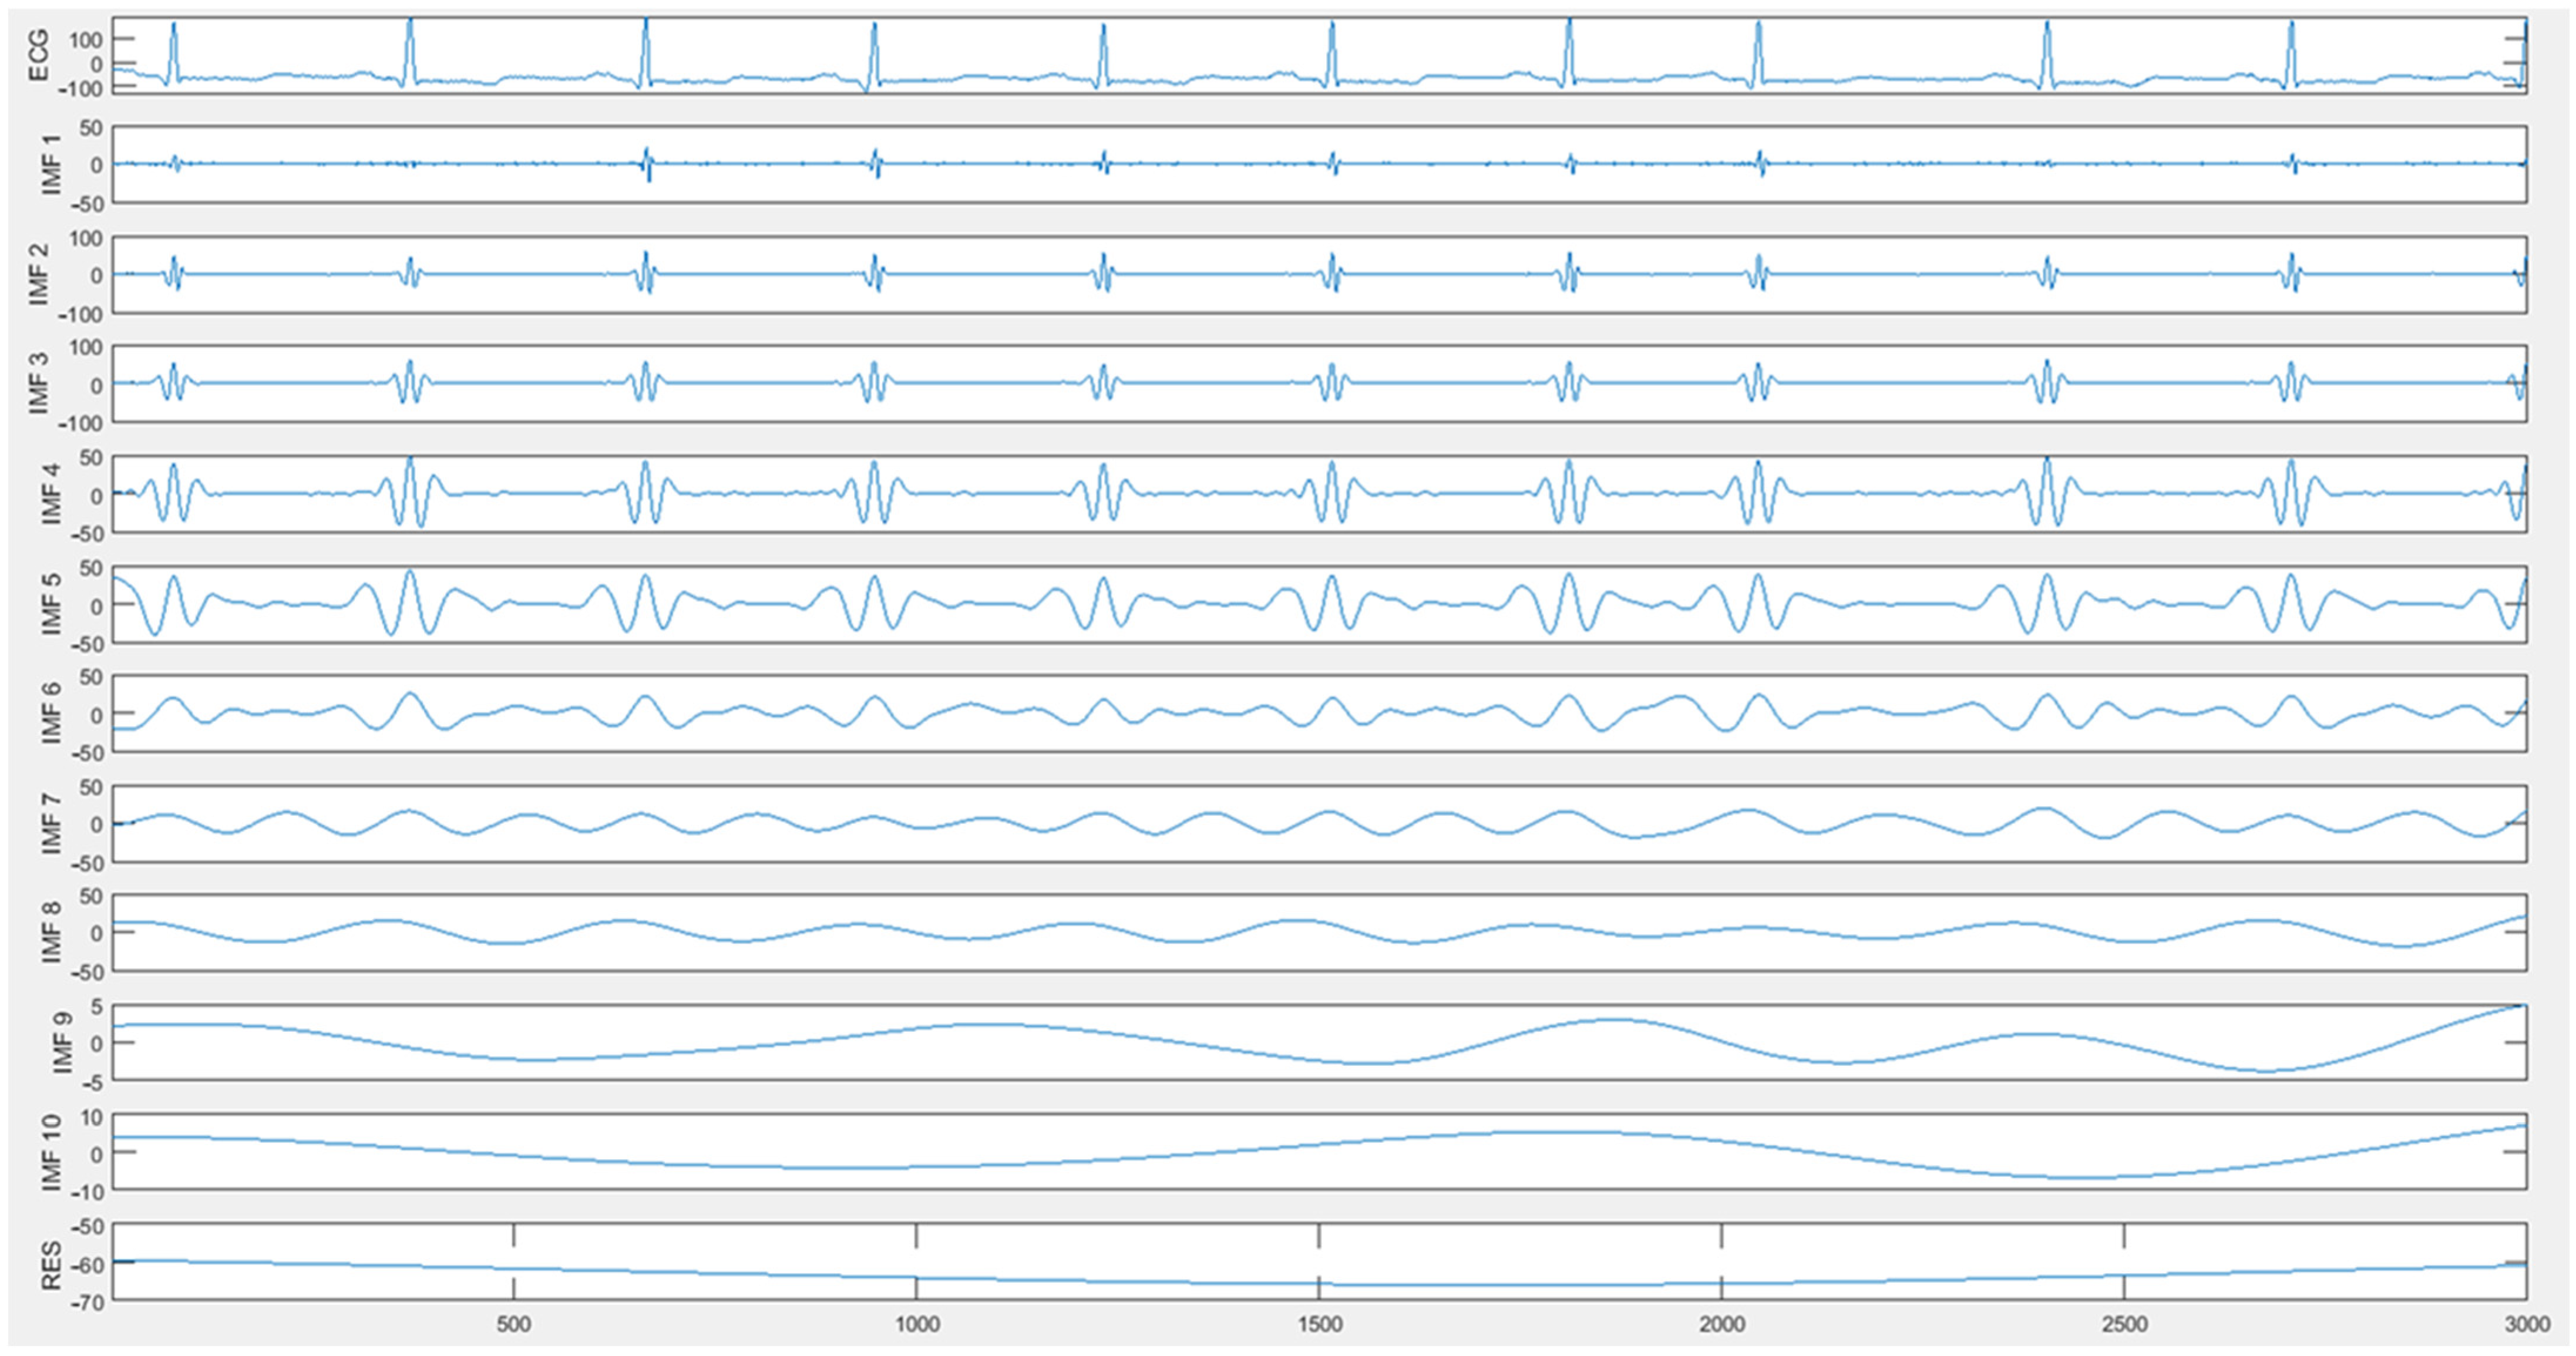Click the 1000 x-axis tick label

(916, 1325)
